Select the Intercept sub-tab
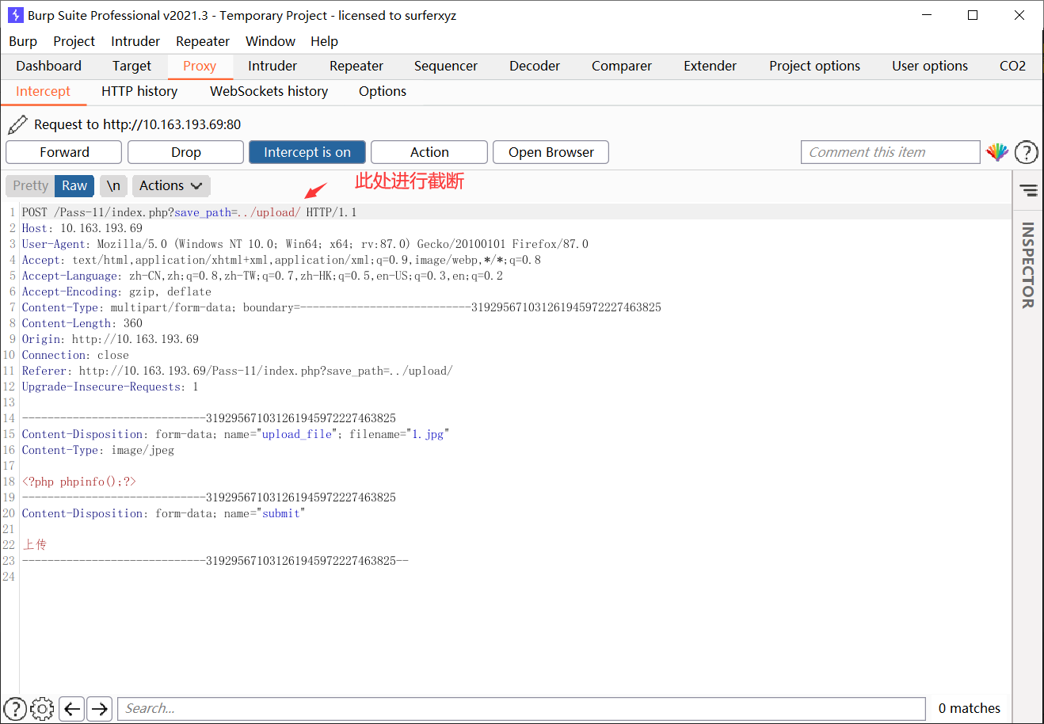 [43, 91]
